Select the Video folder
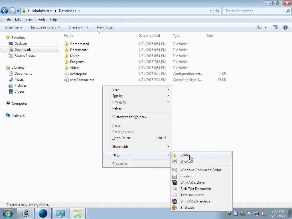Image resolution: width=292 pixels, height=219 pixels. tap(74, 68)
